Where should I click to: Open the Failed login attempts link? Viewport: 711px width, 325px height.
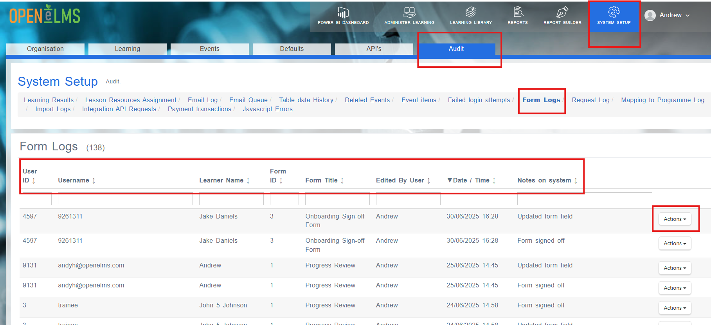coord(479,100)
